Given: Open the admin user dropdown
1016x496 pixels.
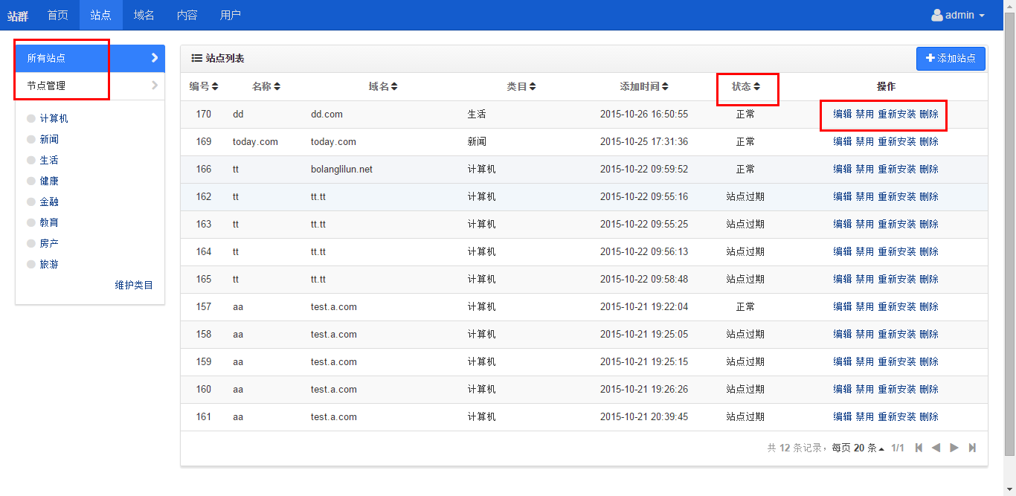Looking at the screenshot, I should tap(958, 15).
